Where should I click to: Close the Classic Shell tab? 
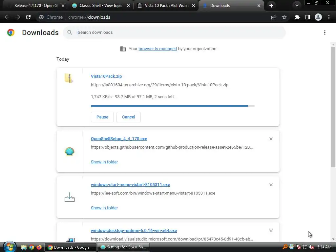click(x=128, y=6)
